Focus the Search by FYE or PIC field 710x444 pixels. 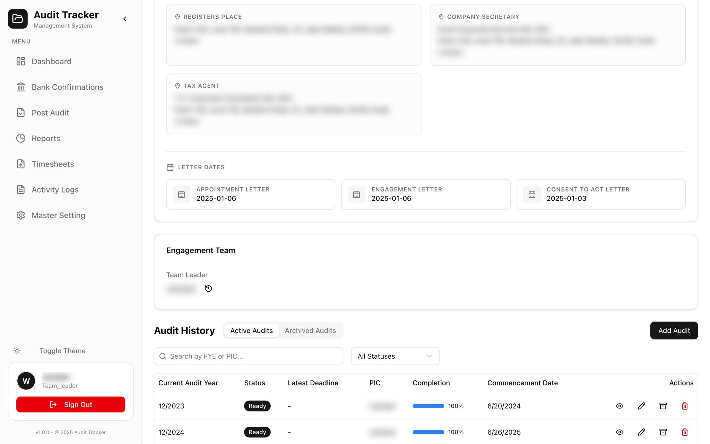click(248, 356)
